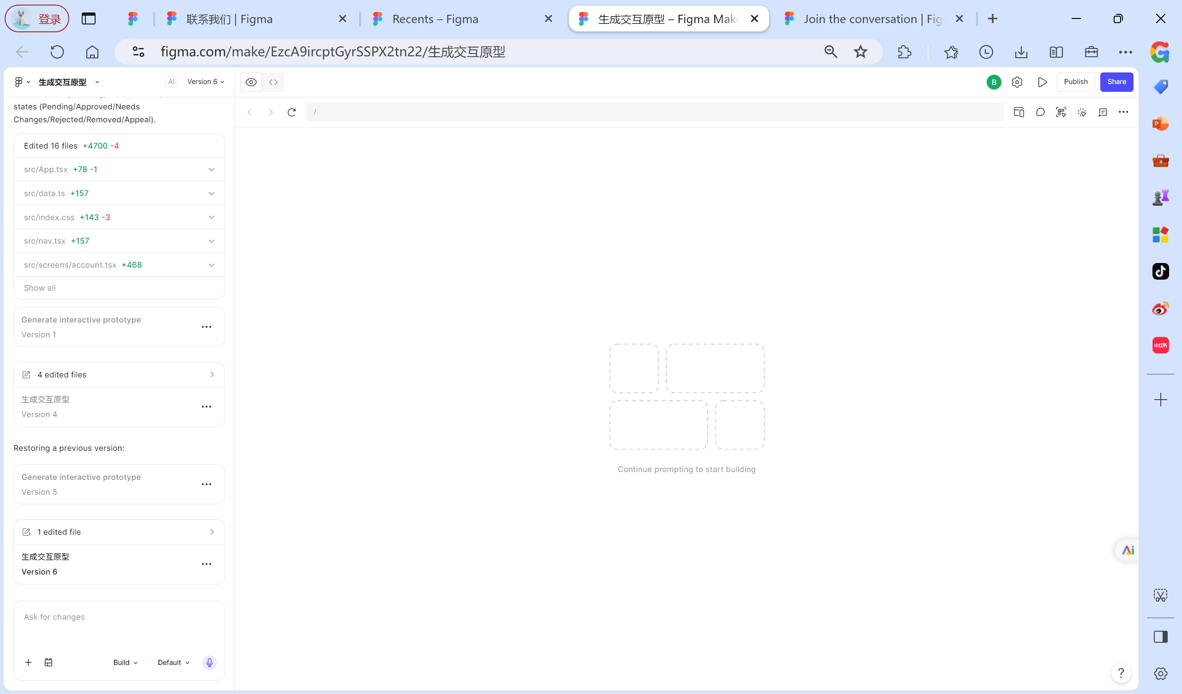Reload the preview pane
The width and height of the screenshot is (1182, 694).
(292, 112)
